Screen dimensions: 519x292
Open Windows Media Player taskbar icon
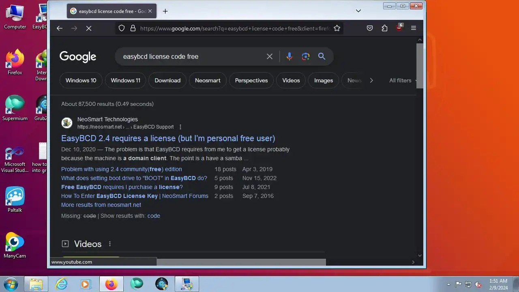pyautogui.click(x=86, y=284)
